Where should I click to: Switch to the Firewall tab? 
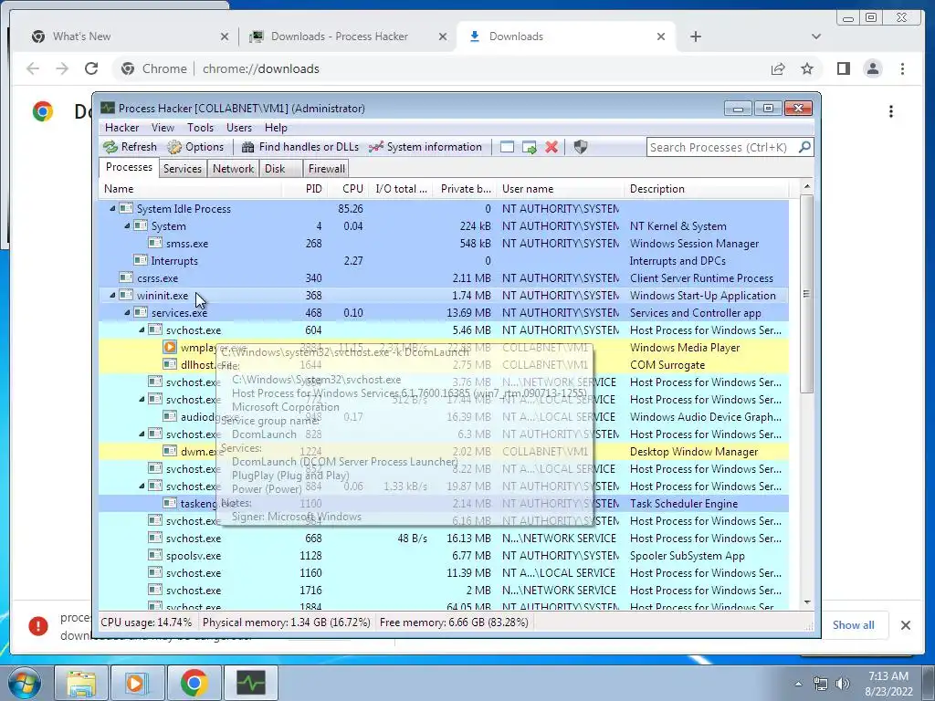coord(326,169)
